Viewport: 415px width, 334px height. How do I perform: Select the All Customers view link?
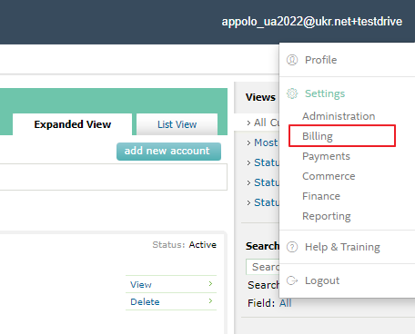tap(267, 123)
